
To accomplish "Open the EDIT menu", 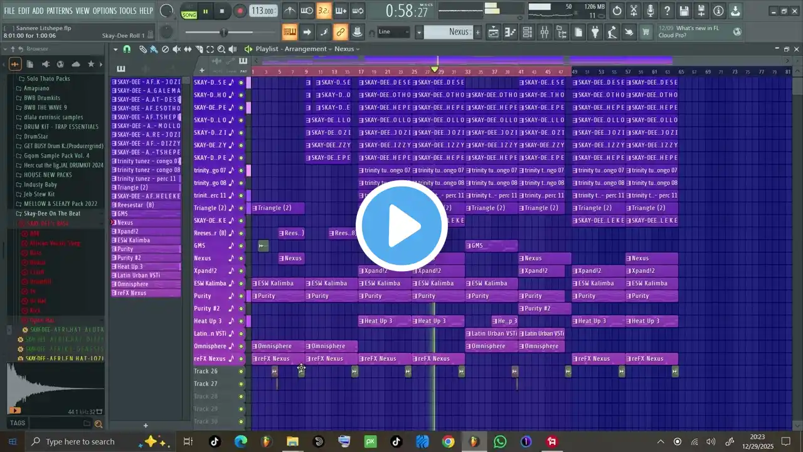I will (24, 11).
